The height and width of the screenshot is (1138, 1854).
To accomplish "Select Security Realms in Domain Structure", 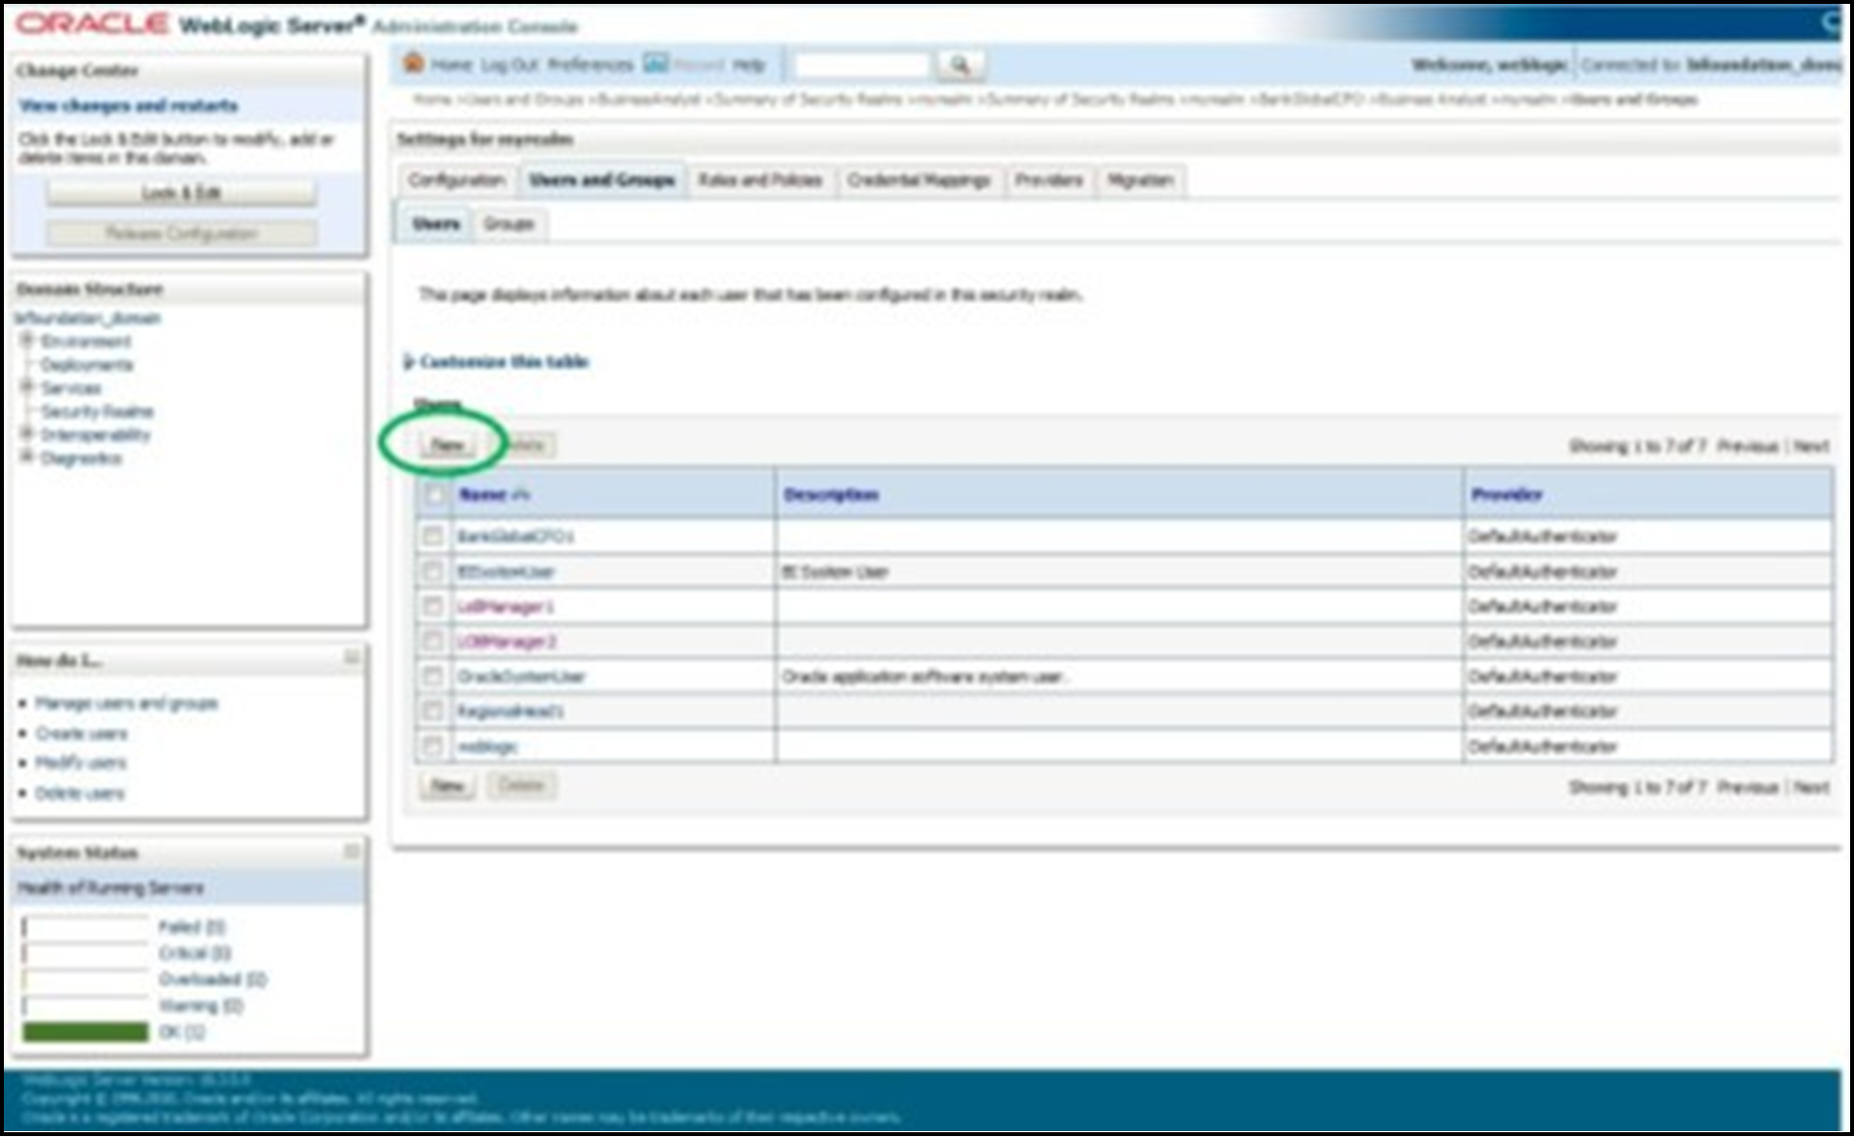I will point(97,411).
